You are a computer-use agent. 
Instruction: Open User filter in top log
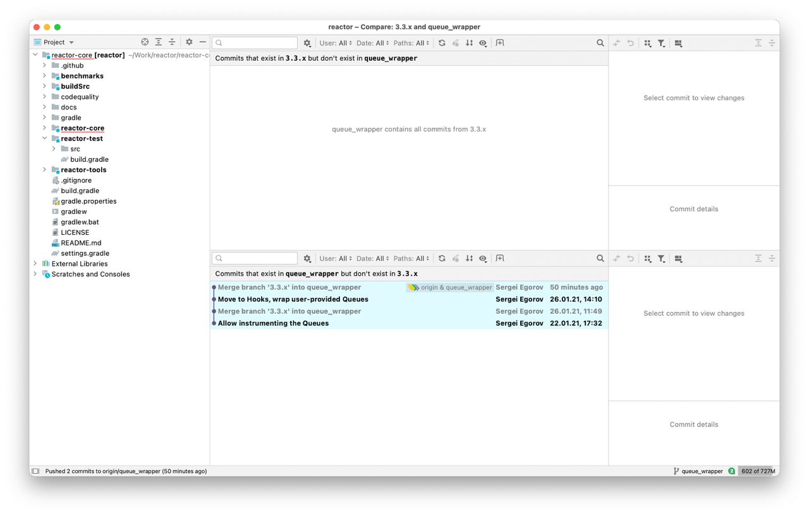(336, 43)
